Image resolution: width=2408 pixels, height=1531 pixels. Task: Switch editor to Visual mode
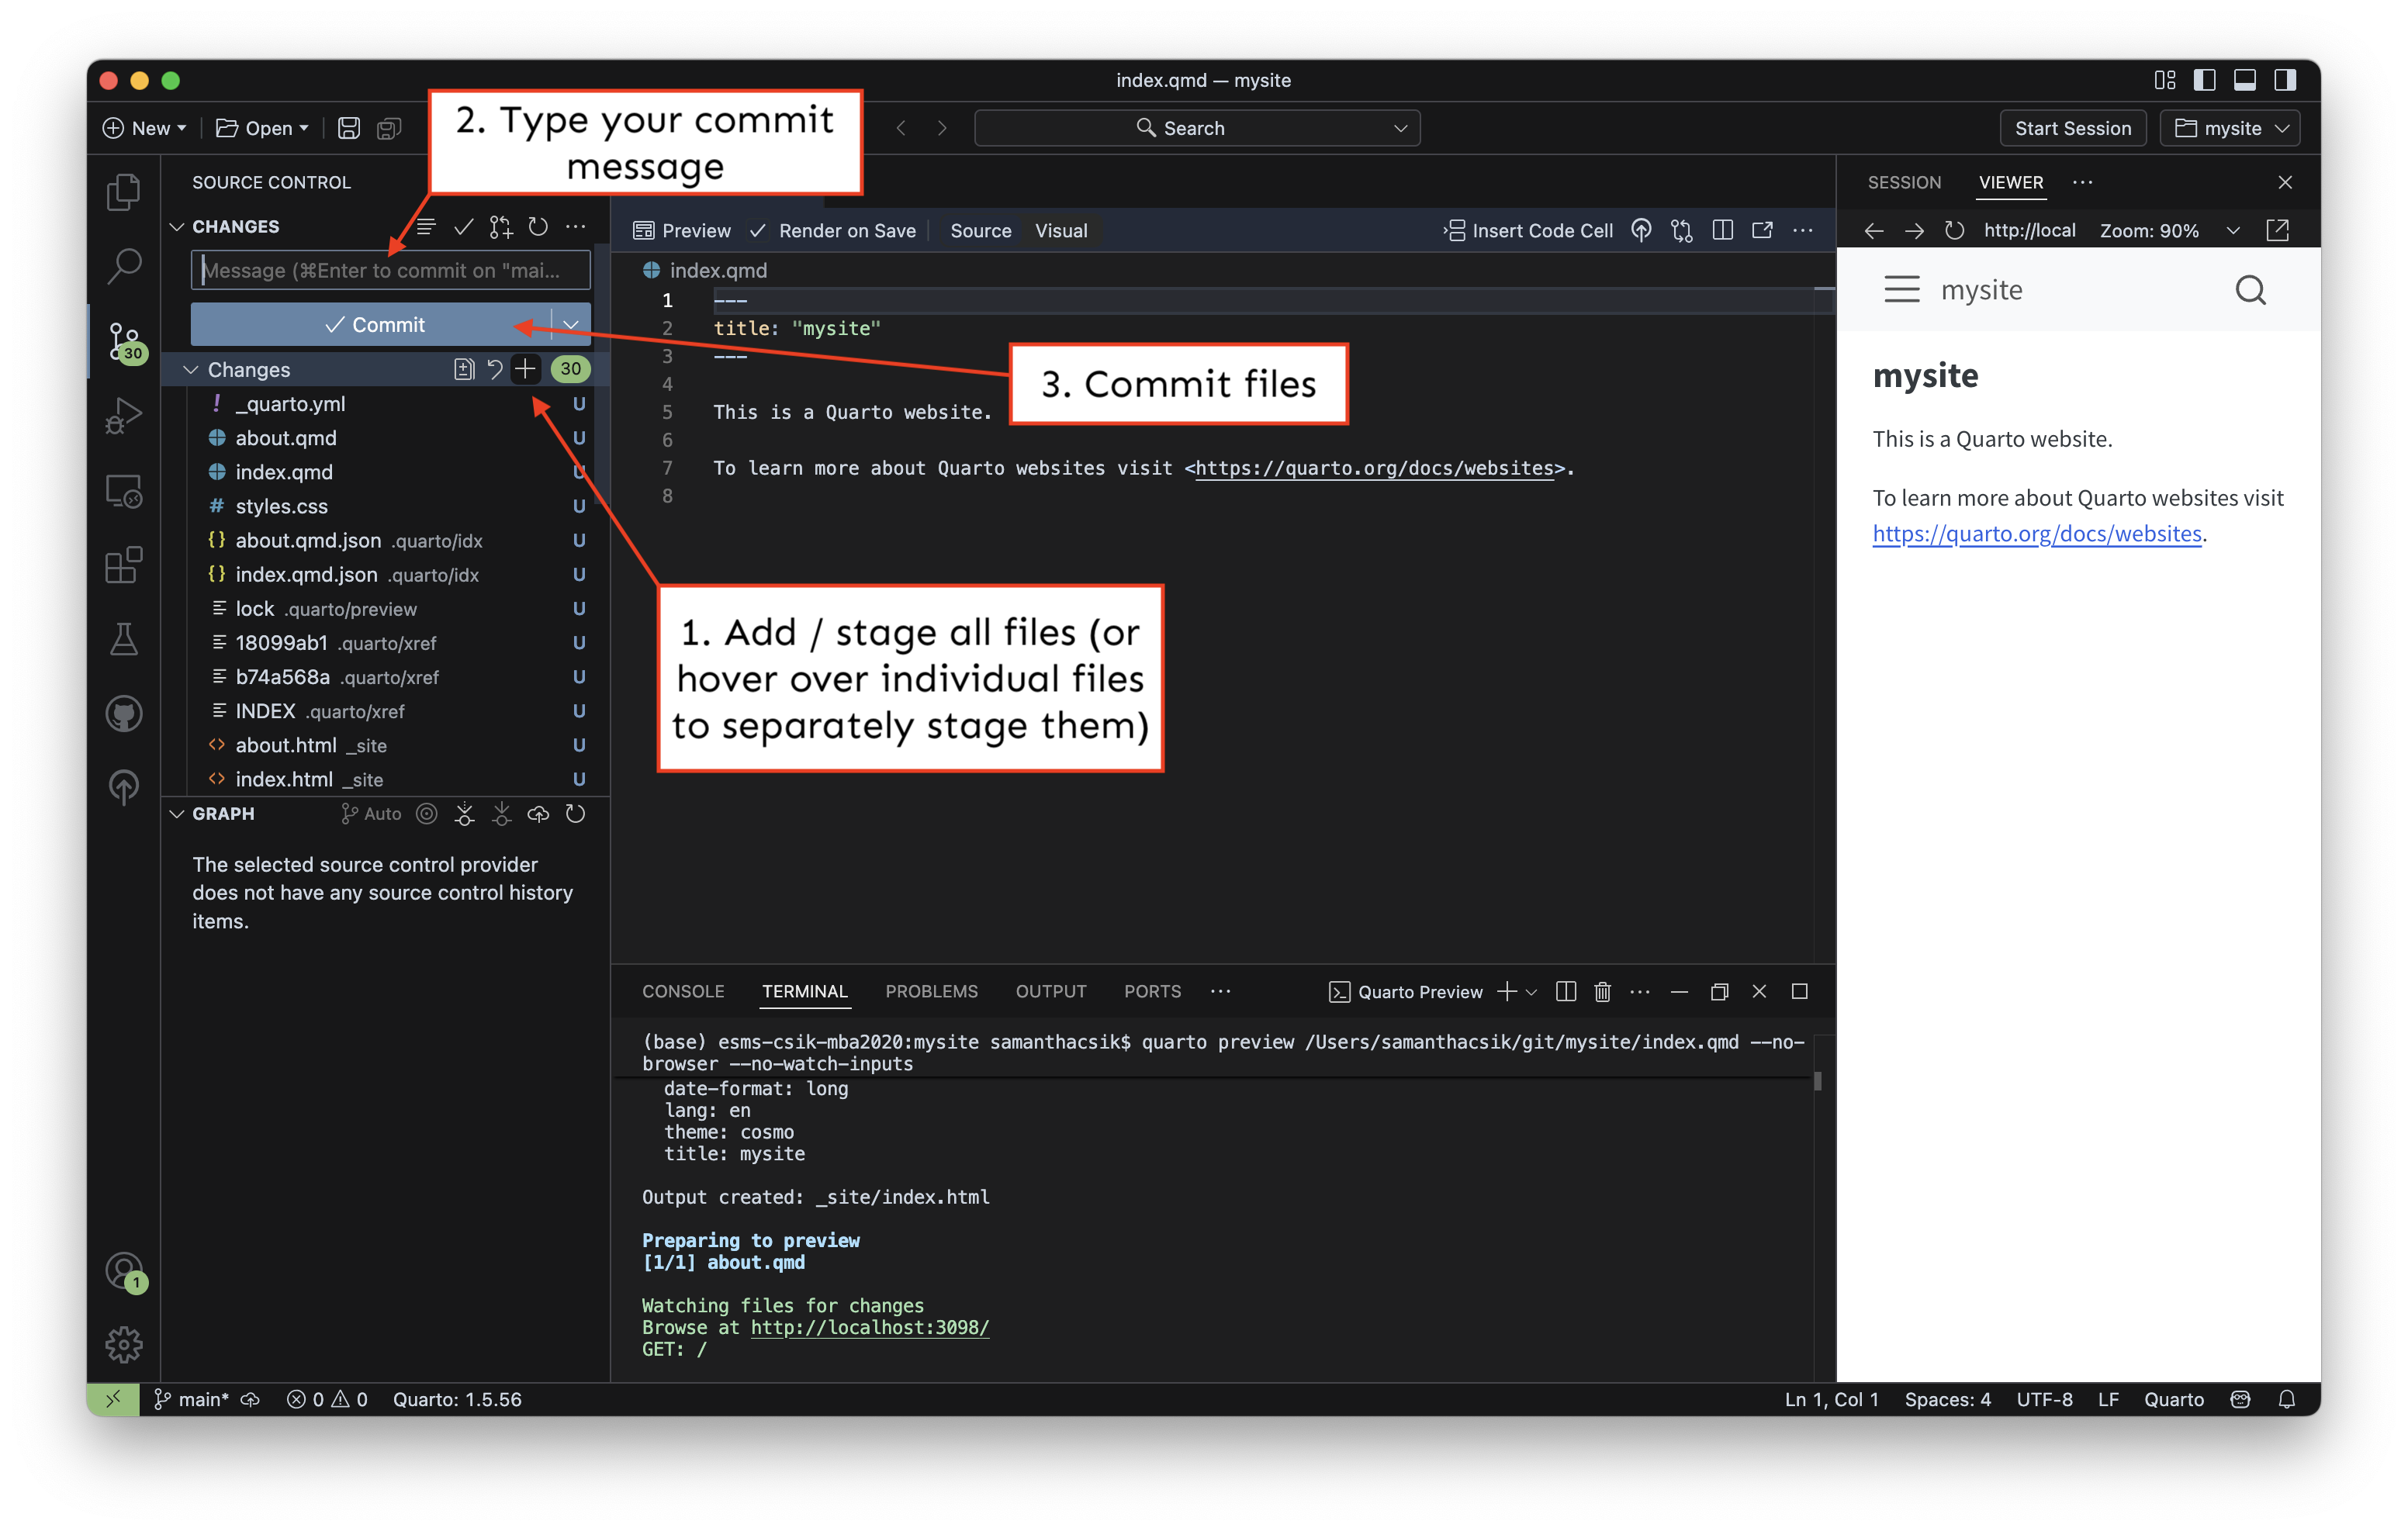pos(1060,230)
